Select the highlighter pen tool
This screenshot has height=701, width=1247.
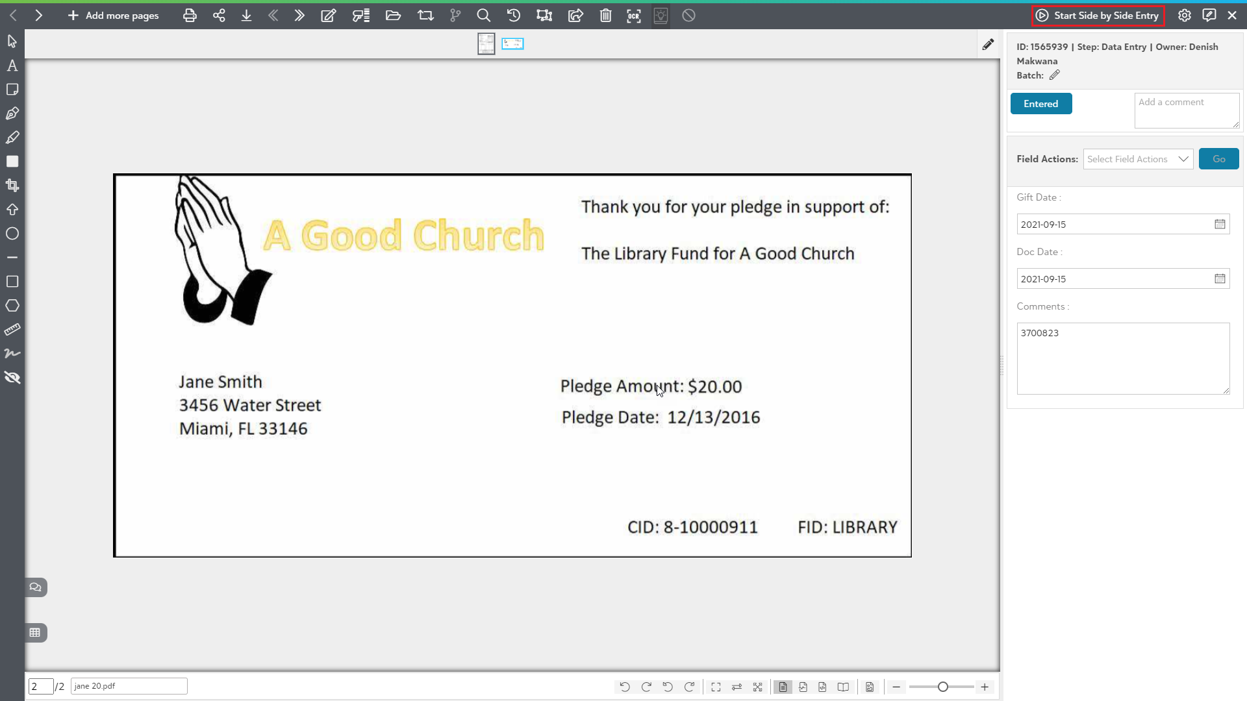click(12, 138)
